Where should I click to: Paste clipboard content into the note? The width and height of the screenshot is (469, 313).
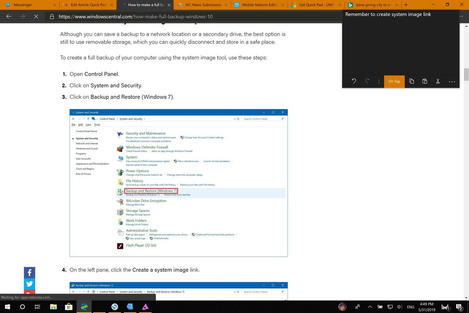pos(424,81)
